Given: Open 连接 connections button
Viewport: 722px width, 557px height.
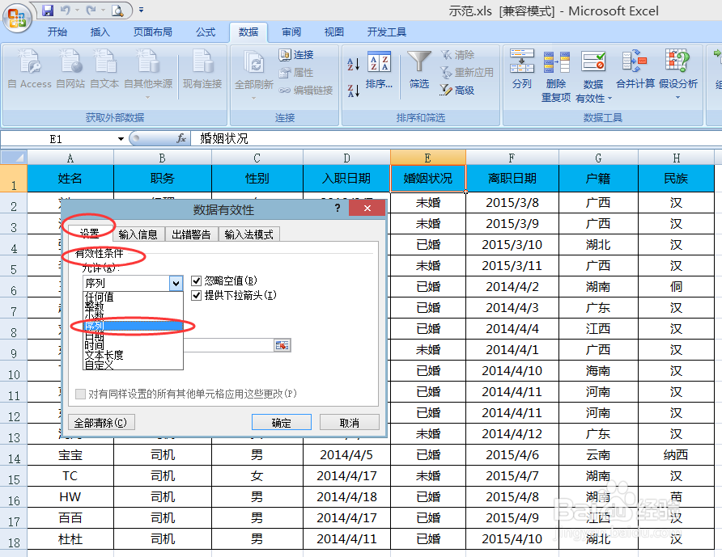Looking at the screenshot, I should click(296, 55).
